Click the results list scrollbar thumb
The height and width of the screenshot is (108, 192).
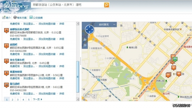pos(78,77)
